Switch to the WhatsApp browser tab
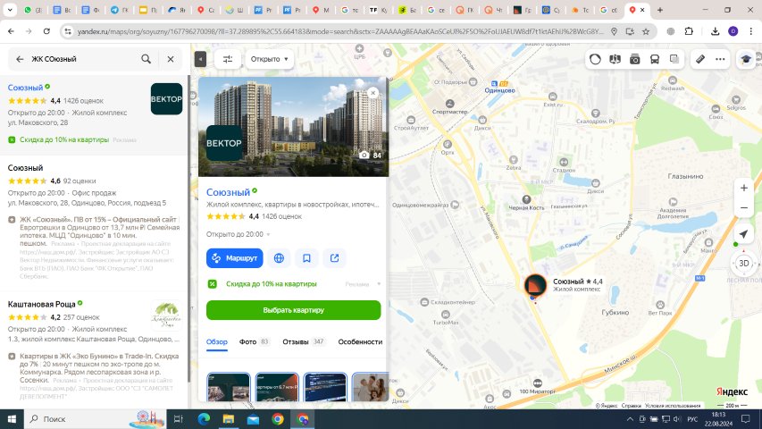This screenshot has height=429, width=762. pos(33,10)
